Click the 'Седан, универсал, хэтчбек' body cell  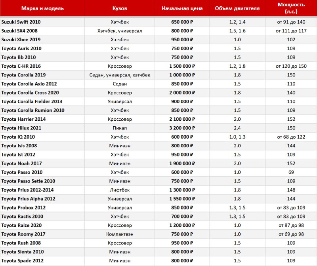click(119, 75)
